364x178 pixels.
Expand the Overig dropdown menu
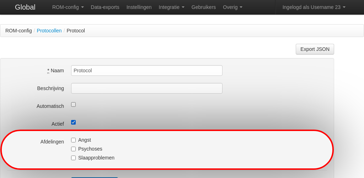pyautogui.click(x=232, y=7)
